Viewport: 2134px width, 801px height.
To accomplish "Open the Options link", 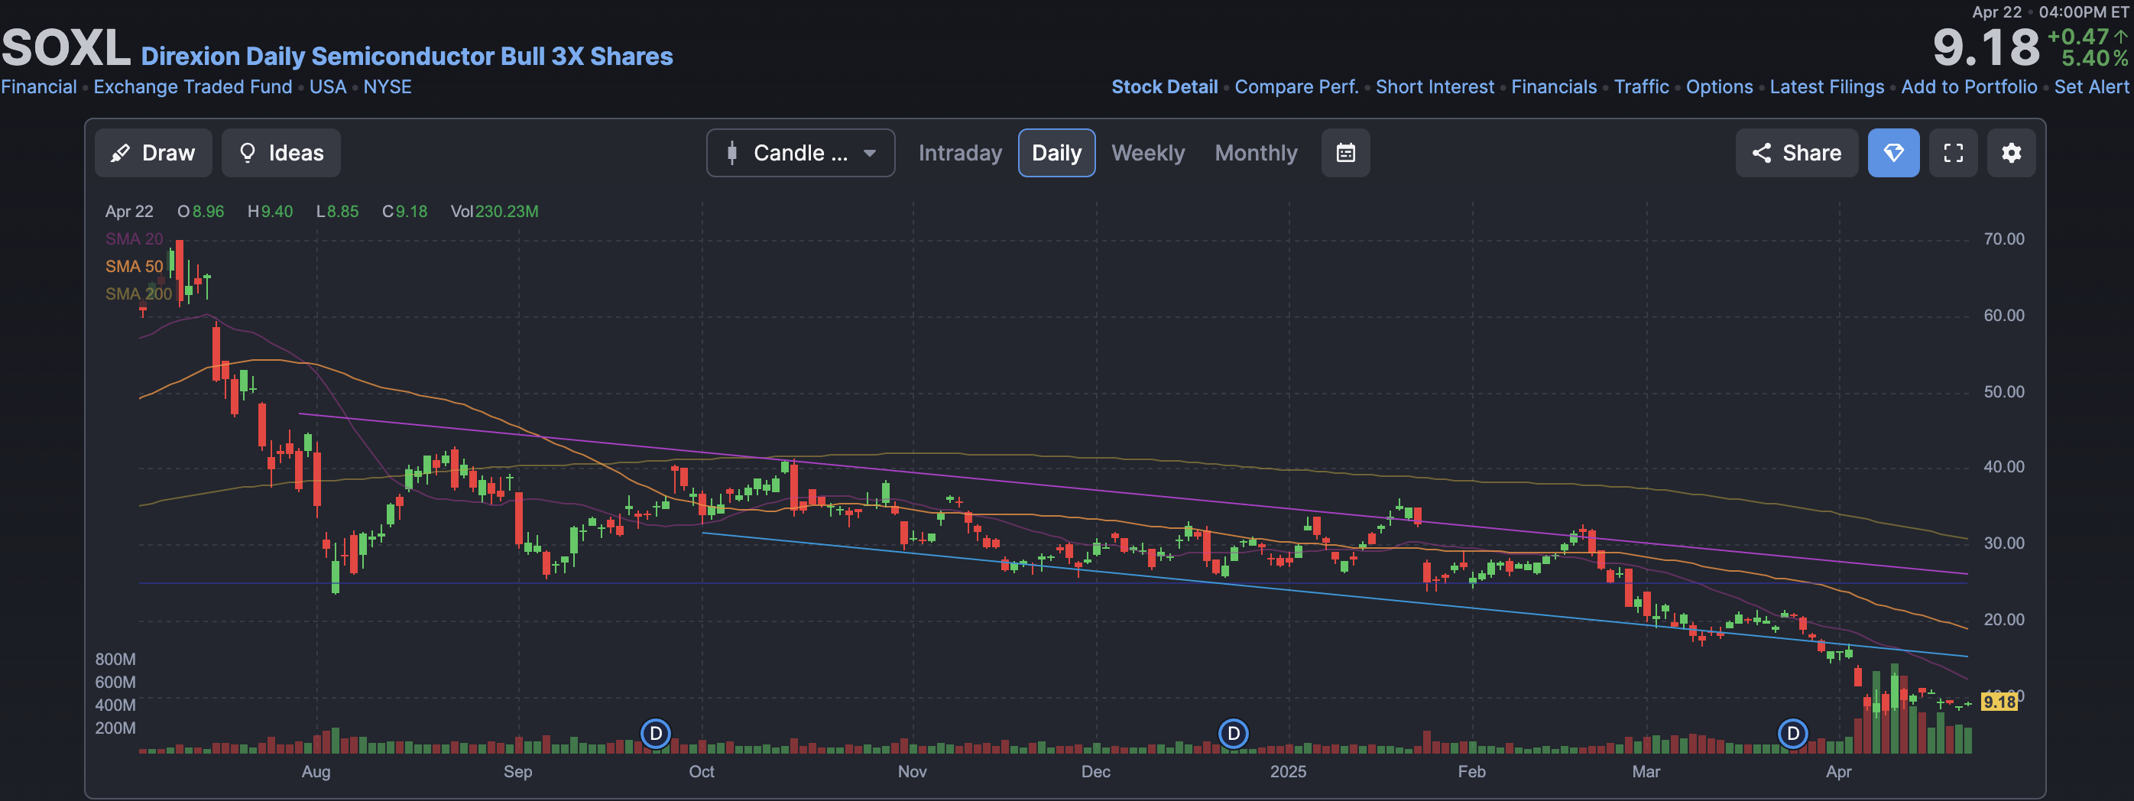I will tap(1719, 87).
